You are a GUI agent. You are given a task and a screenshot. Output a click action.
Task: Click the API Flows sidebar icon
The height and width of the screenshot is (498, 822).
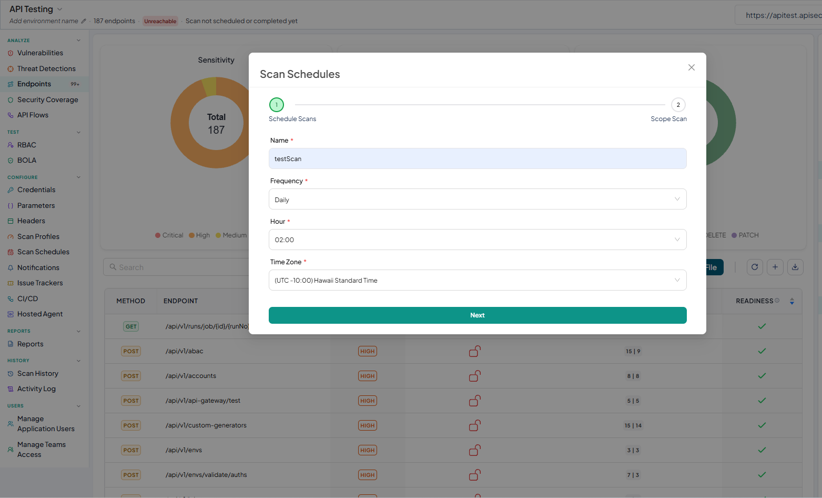click(11, 115)
